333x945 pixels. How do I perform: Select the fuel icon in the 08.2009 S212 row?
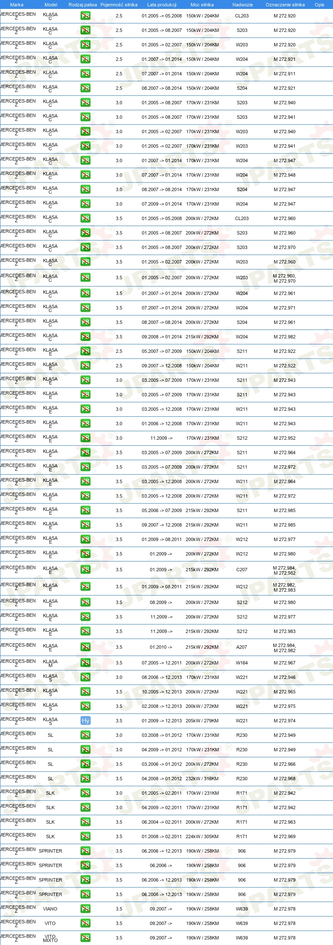(x=85, y=602)
